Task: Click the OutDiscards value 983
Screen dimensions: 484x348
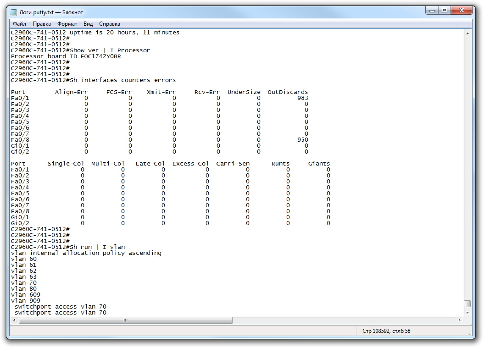Action: 303,98
